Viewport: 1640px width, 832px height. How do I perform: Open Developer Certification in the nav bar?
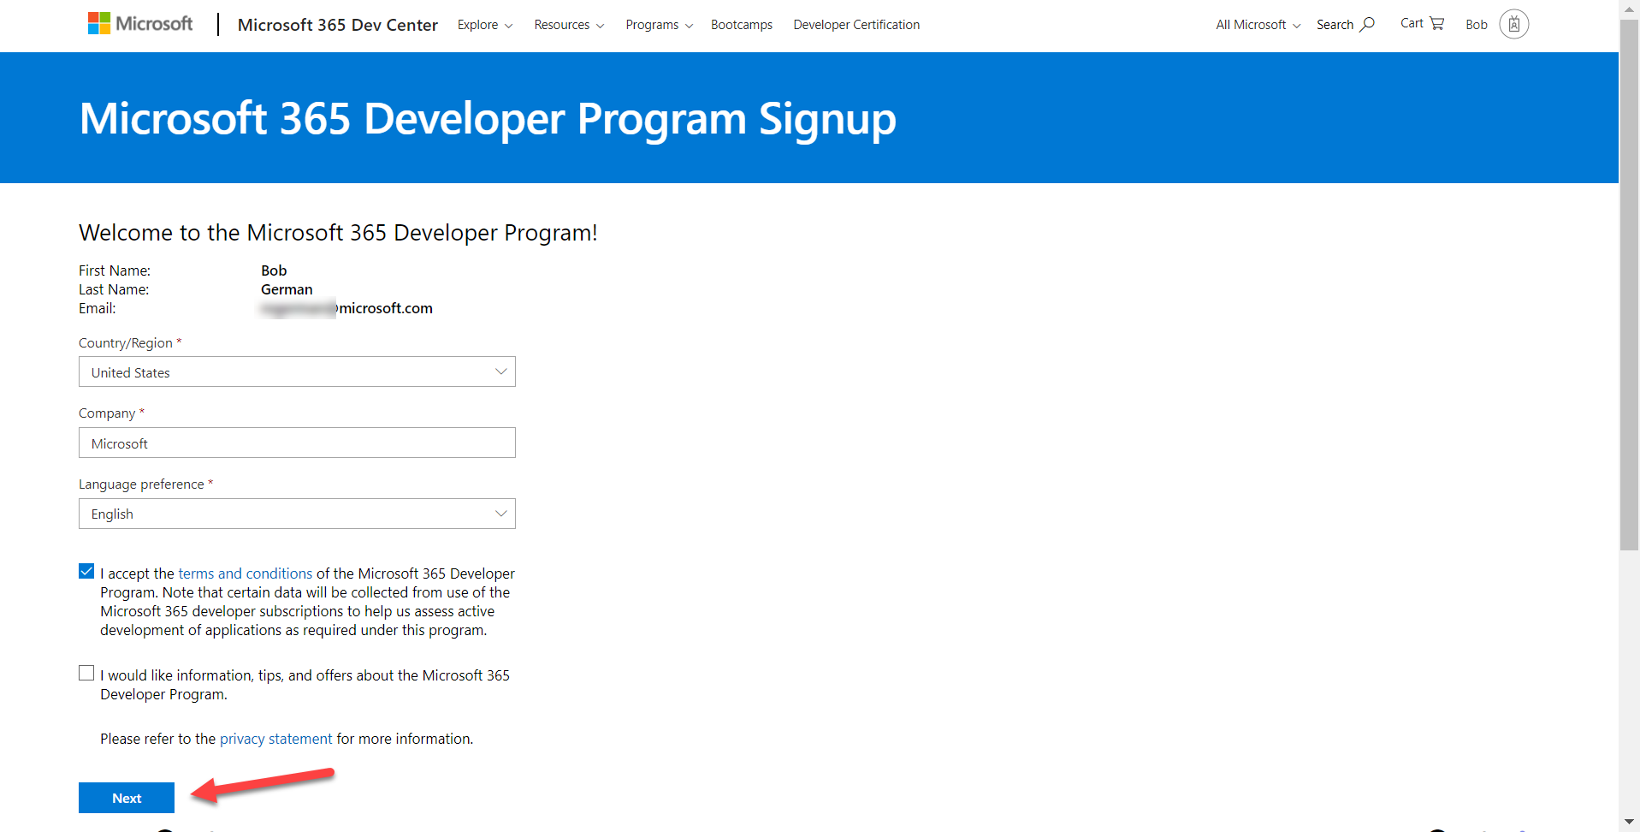pyautogui.click(x=856, y=25)
